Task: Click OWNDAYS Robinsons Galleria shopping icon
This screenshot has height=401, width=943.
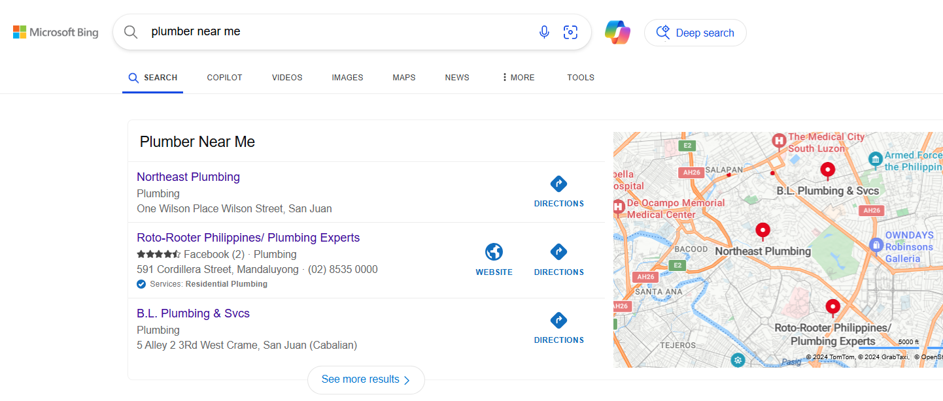Action: point(876,246)
